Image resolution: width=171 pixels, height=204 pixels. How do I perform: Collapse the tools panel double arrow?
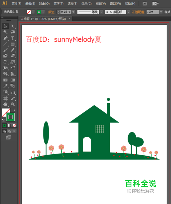[2, 18]
